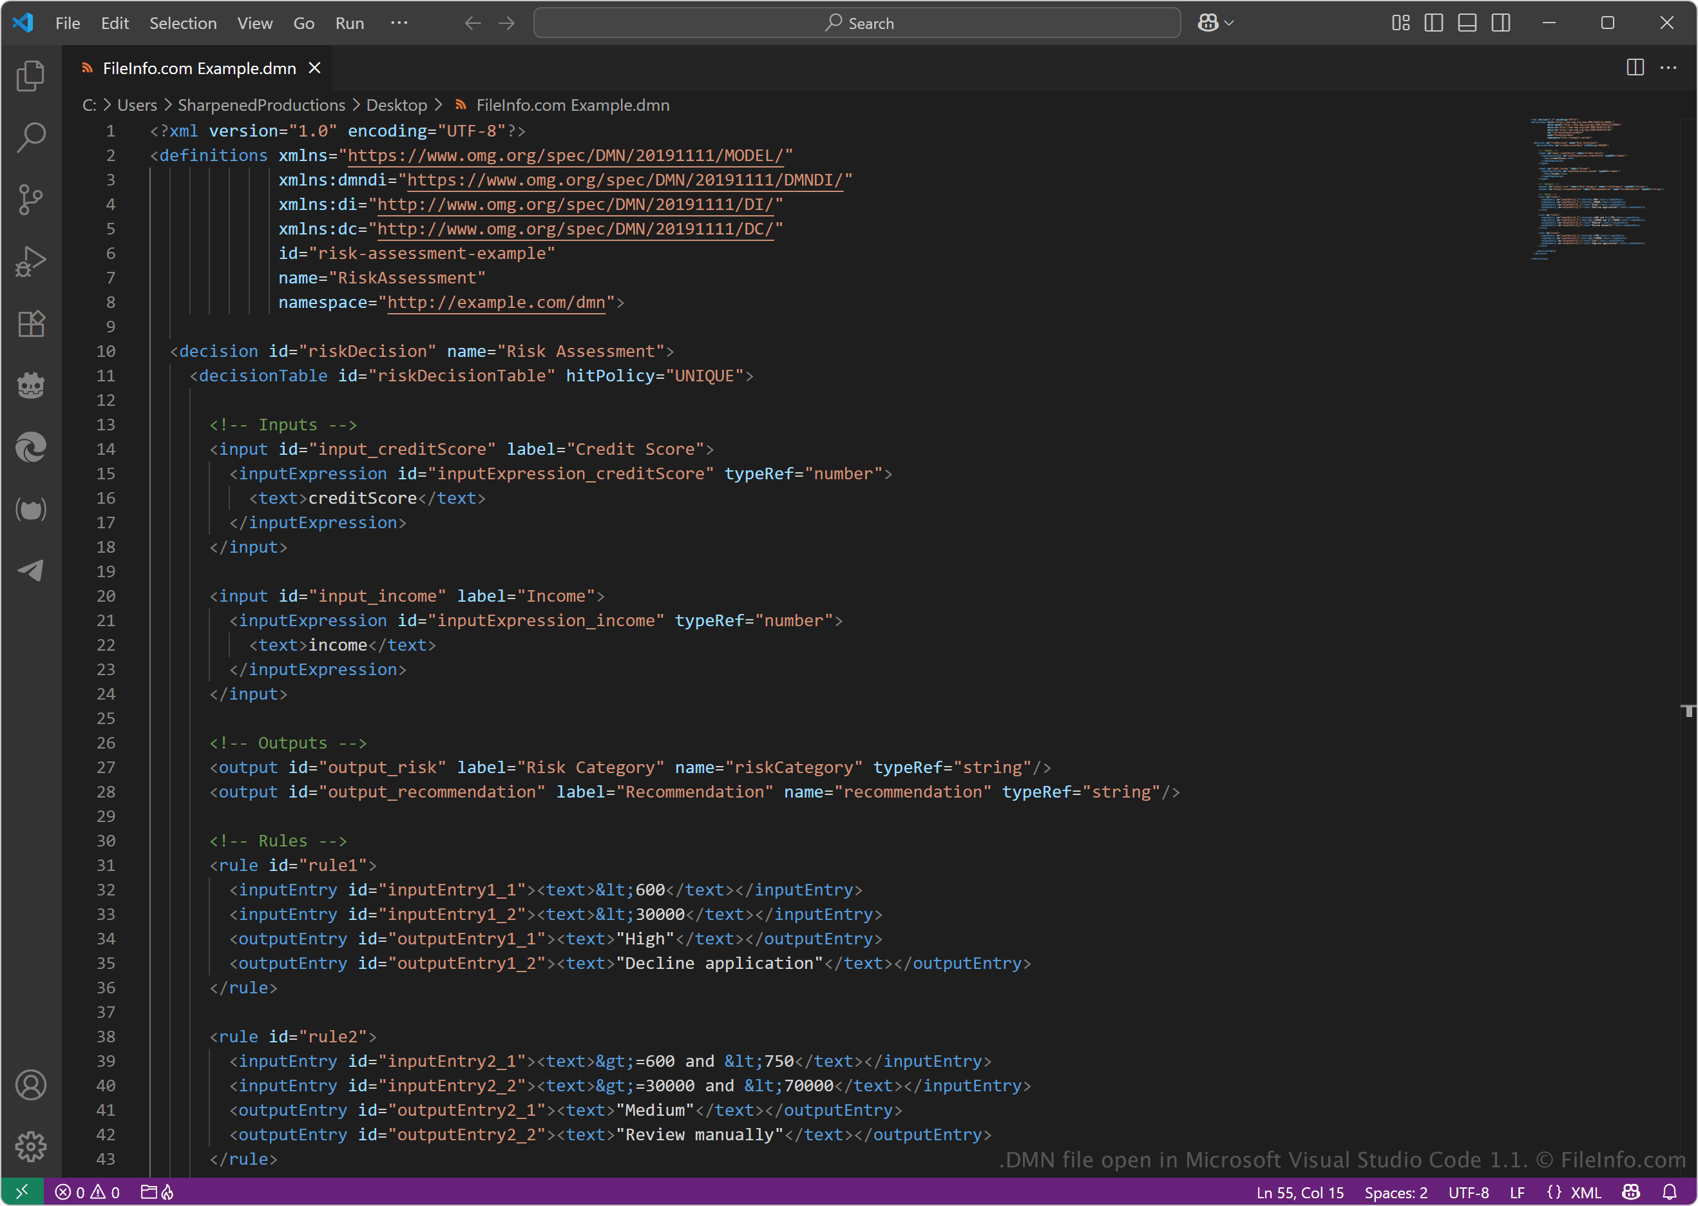
Task: Open the File menu
Action: 68,23
